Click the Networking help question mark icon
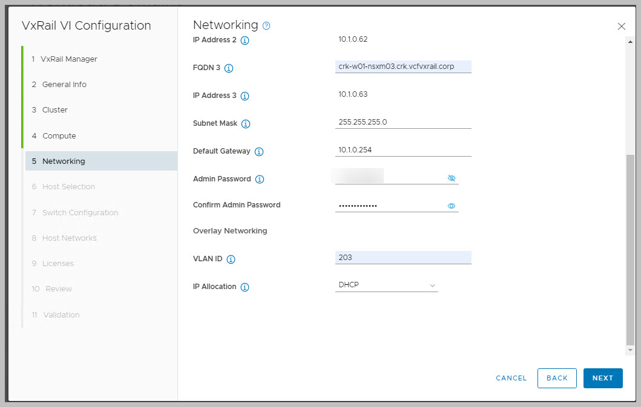Image resolution: width=641 pixels, height=407 pixels. pos(266,26)
